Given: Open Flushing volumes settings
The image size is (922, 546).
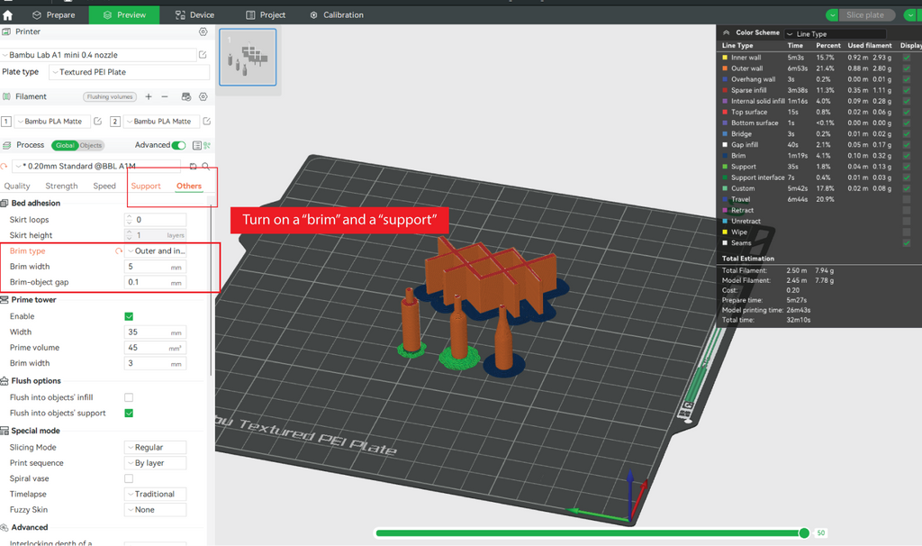Looking at the screenshot, I should point(110,97).
